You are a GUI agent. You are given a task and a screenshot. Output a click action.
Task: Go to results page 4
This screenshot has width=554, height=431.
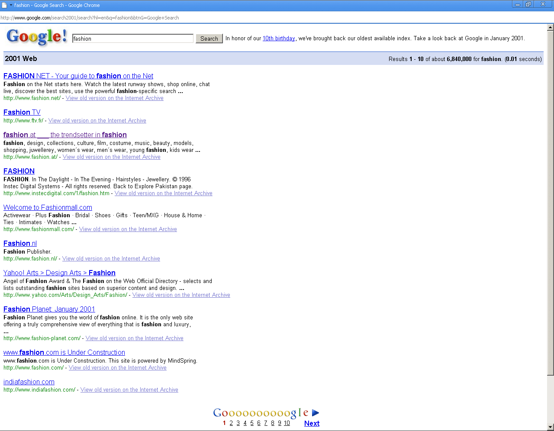coord(245,423)
